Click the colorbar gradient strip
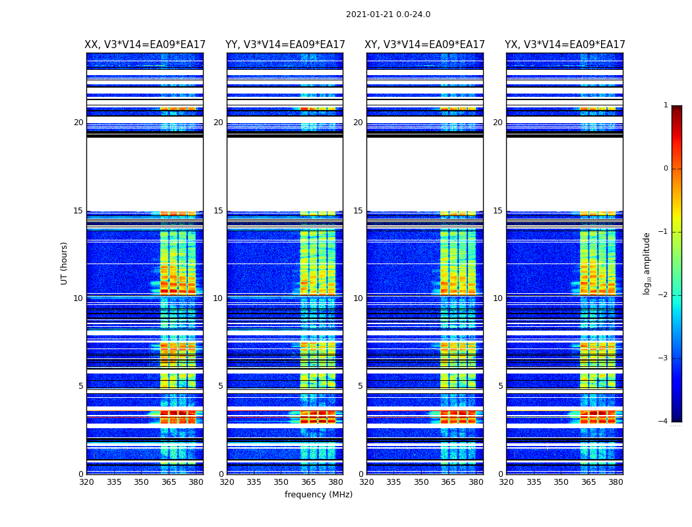Viewport: 692px width, 527px height. pos(677,263)
